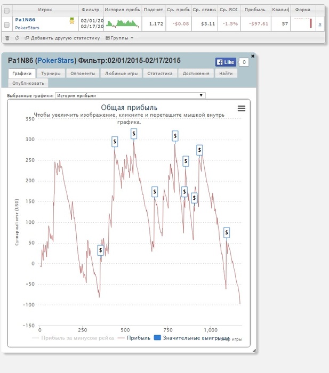Switch to the Найти tab
The height and width of the screenshot is (373, 329).
pyautogui.click(x=226, y=74)
